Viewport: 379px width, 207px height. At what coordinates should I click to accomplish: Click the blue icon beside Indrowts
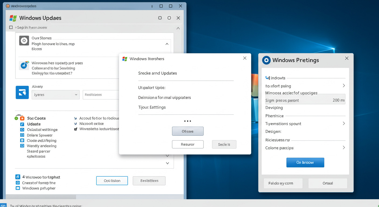pyautogui.click(x=268, y=78)
